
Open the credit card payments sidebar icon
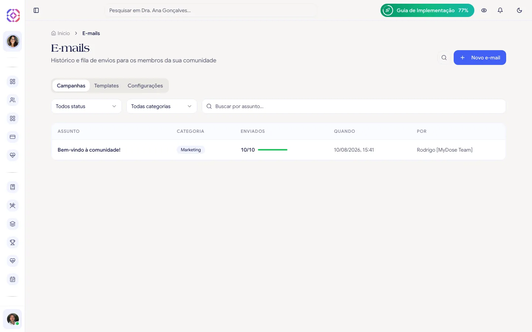pos(13,137)
